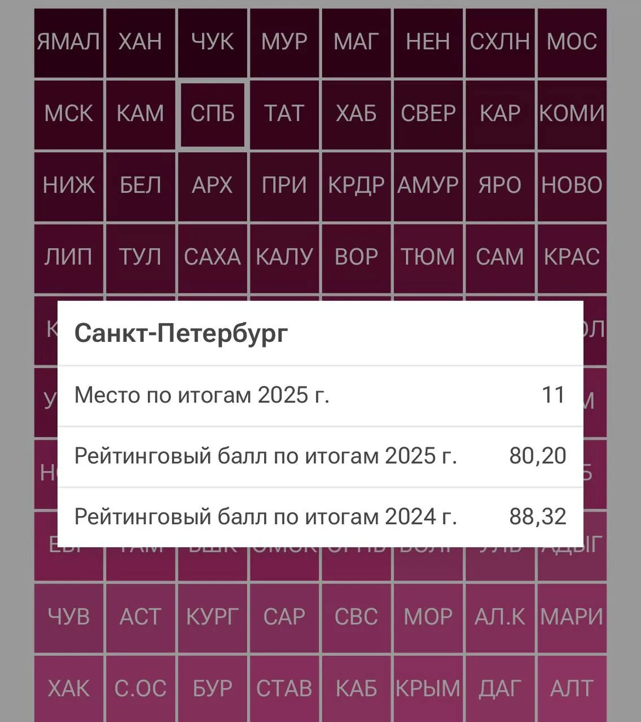Click the Санкт-Петербург tooltip title
Image resolution: width=641 pixels, height=722 pixels.
pyautogui.click(x=181, y=333)
